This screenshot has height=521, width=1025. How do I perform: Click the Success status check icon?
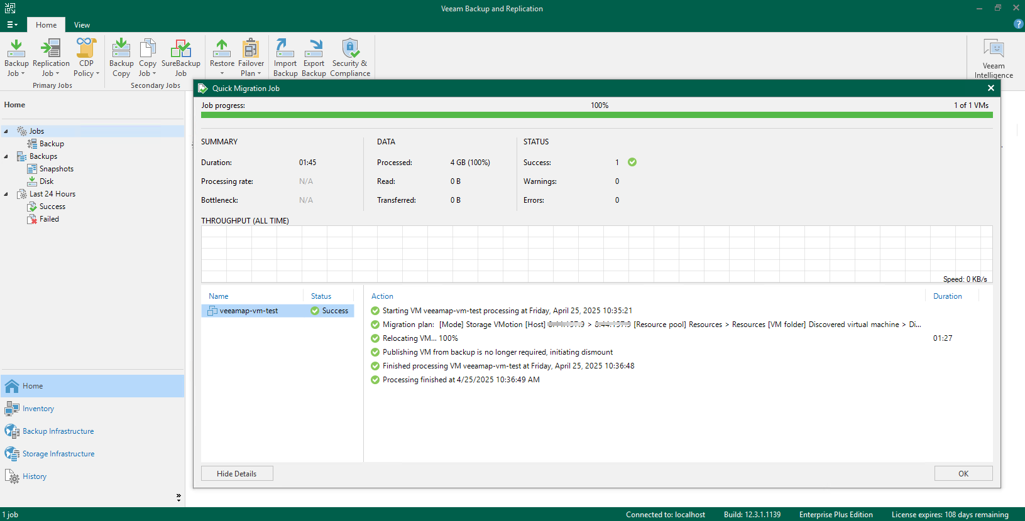pyautogui.click(x=632, y=162)
